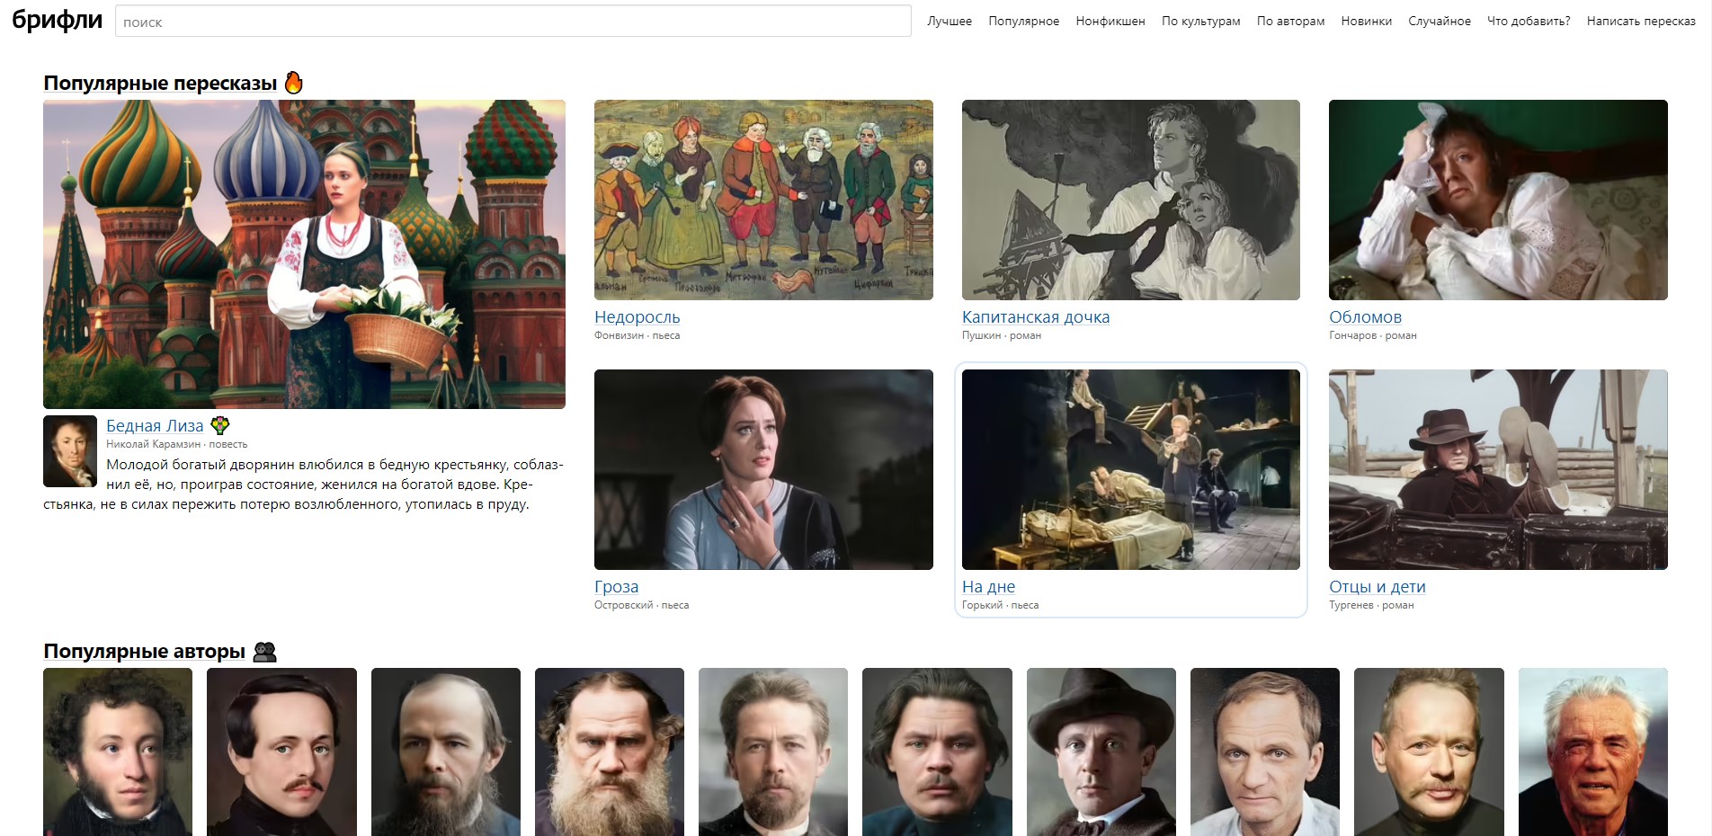Viewport: 1712px width, 836px height.
Task: Open the На дне stage image
Action: [x=1131, y=469]
